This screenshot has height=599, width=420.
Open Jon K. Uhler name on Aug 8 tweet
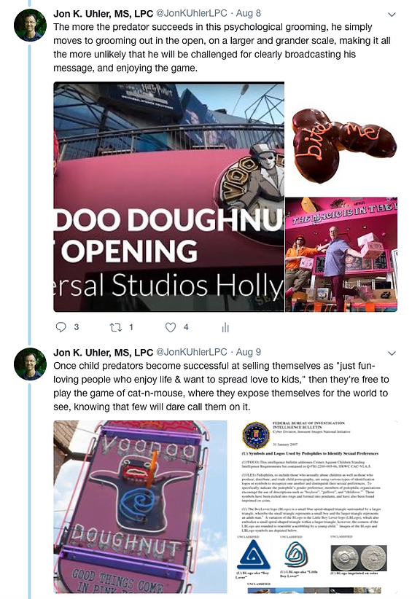pos(104,13)
